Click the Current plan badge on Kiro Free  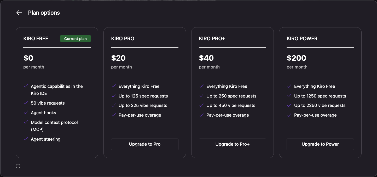click(75, 38)
